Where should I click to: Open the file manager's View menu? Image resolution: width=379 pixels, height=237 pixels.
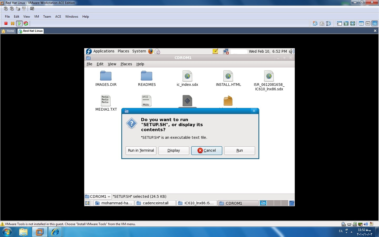[112, 64]
